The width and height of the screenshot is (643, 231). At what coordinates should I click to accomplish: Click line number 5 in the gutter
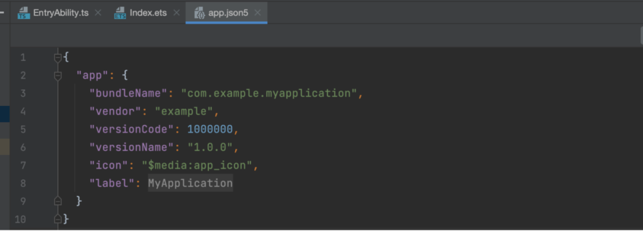click(x=23, y=129)
